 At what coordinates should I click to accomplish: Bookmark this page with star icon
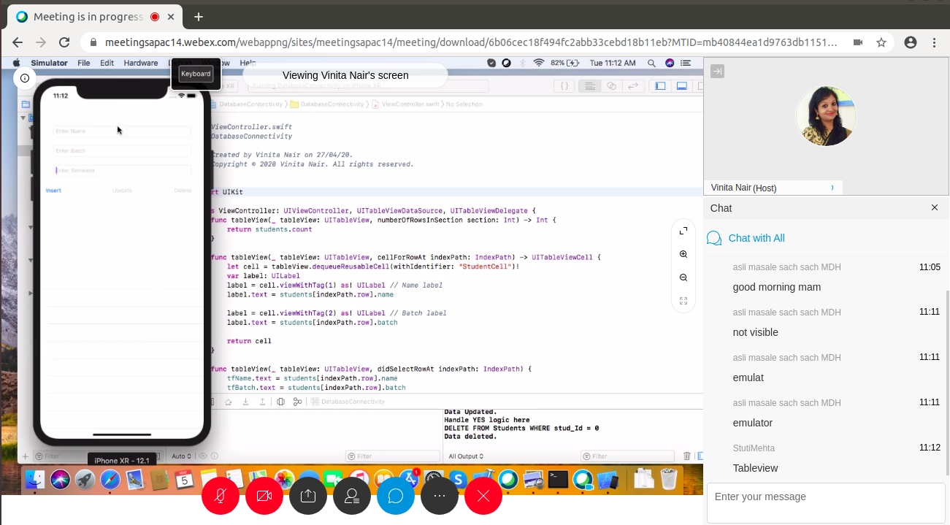point(881,42)
